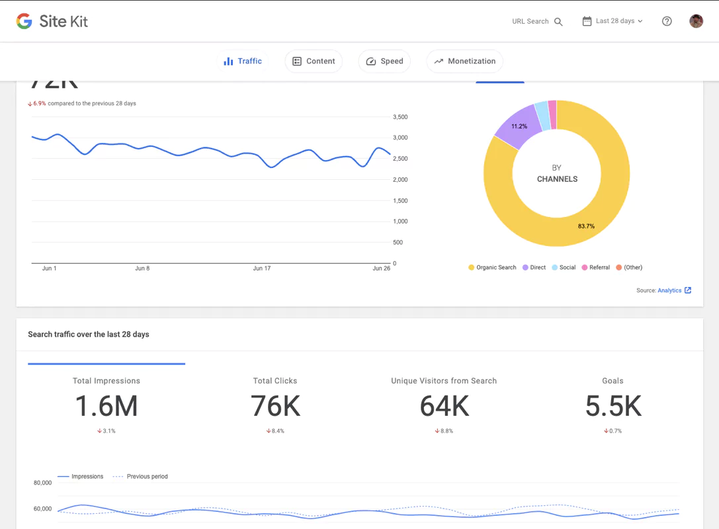Select the Total Clicks metric card
719x529 pixels.
point(275,402)
